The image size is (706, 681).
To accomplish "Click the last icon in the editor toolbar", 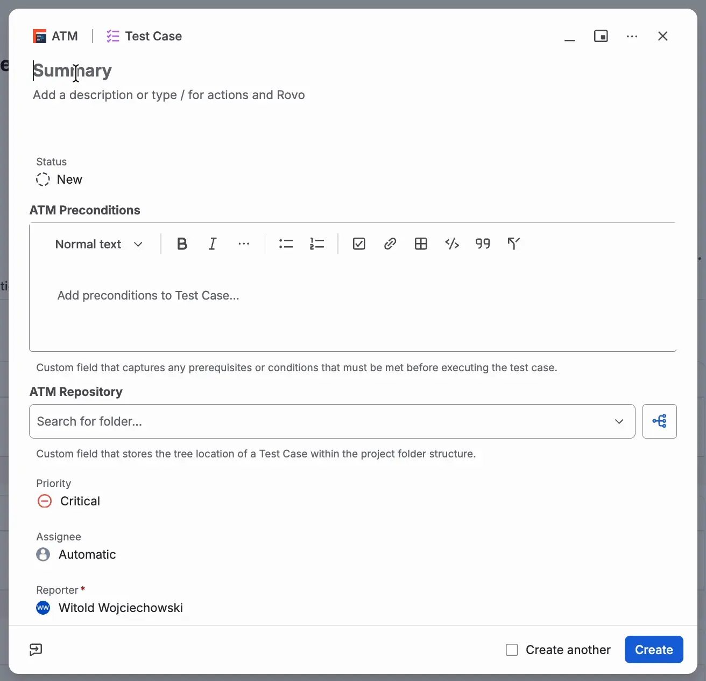I will [514, 244].
